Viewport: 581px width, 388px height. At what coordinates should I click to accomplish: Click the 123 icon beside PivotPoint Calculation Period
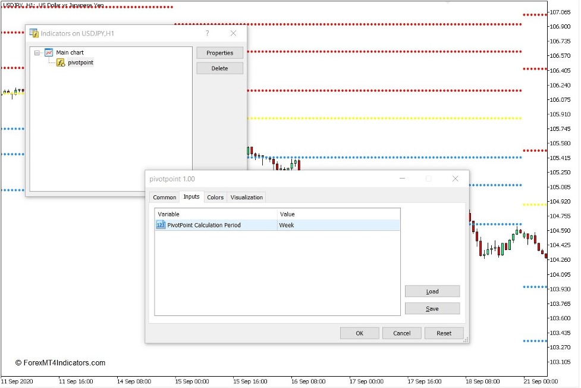(161, 225)
